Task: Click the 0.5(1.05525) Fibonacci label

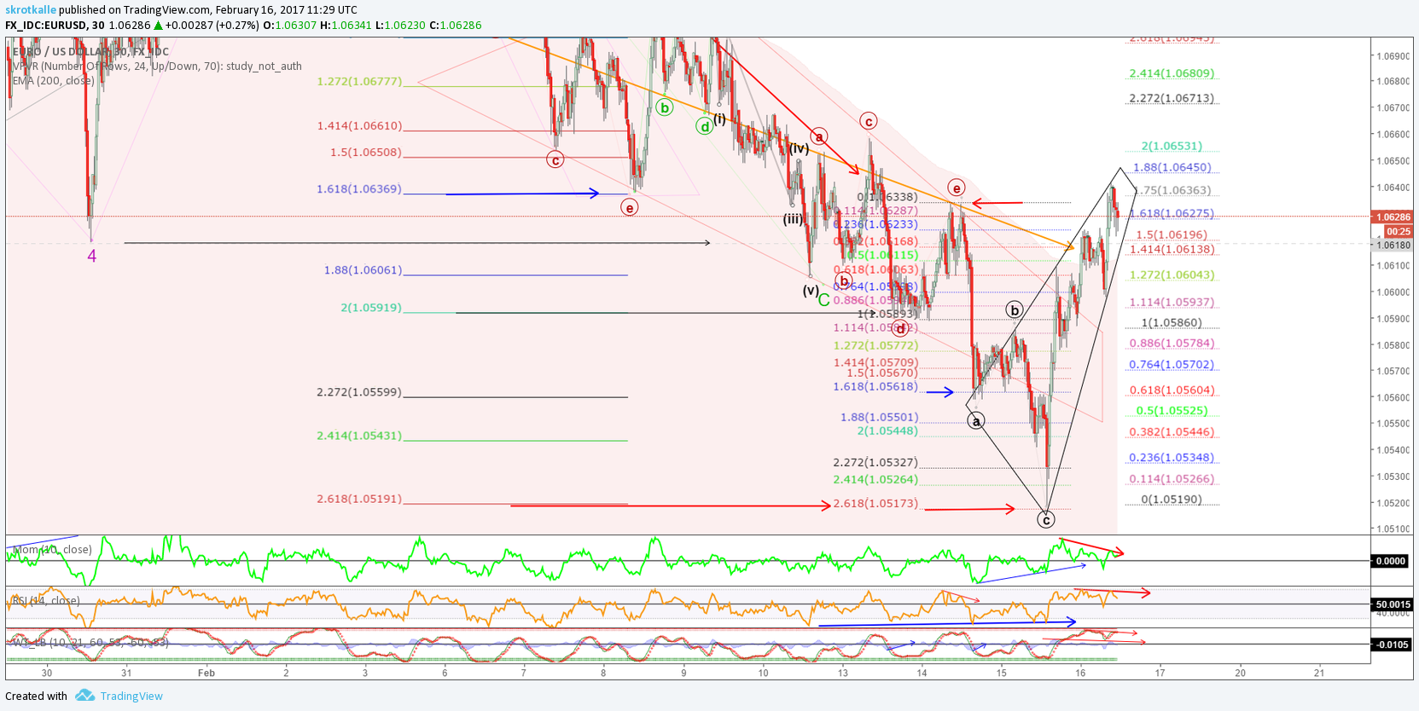Action: tap(1172, 411)
